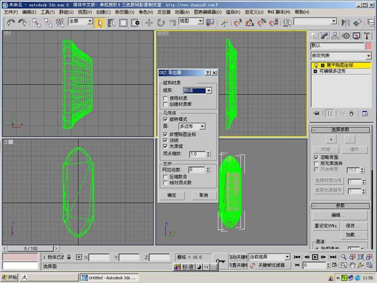
Task: Open the 帮助(H) menu
Action: [302, 12]
